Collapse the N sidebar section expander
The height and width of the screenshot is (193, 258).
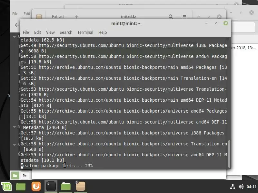click(14, 145)
